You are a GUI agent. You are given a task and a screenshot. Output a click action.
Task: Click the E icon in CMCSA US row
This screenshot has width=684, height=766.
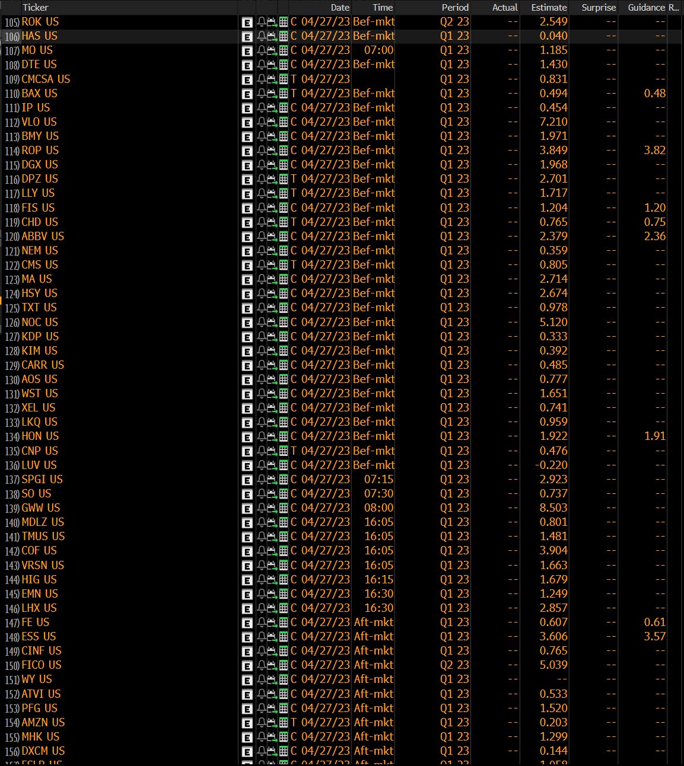coord(247,80)
